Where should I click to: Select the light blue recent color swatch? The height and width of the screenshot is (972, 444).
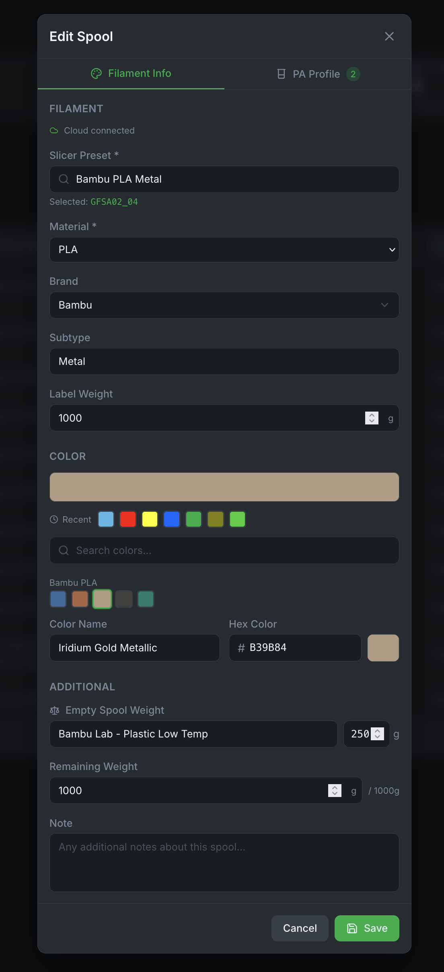(x=106, y=519)
